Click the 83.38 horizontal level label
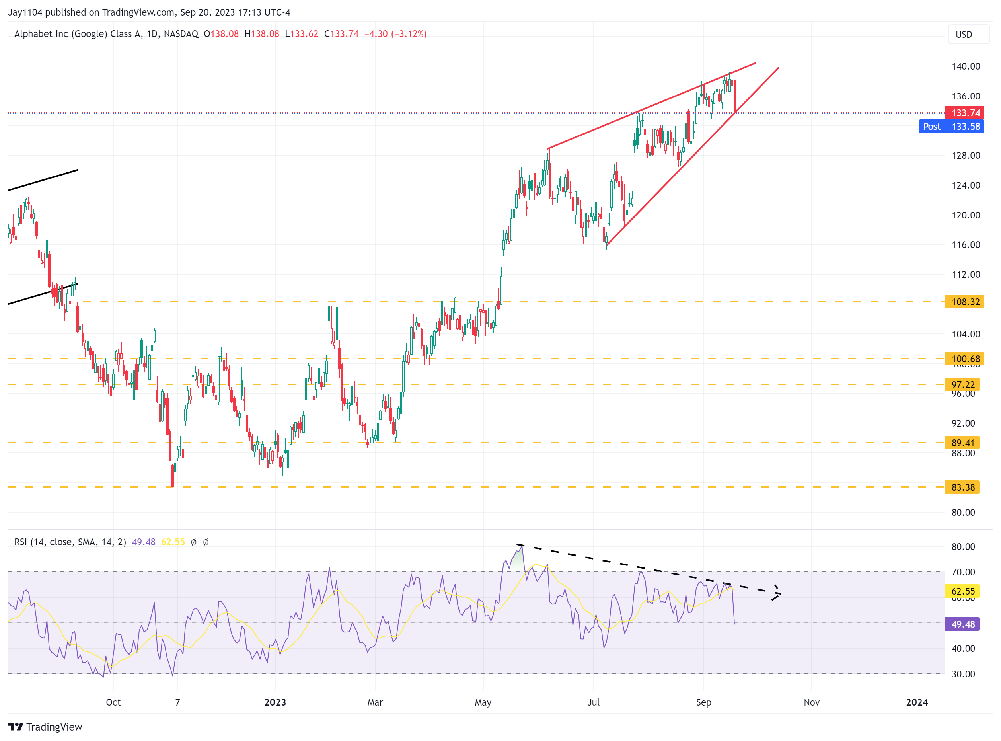 pyautogui.click(x=962, y=487)
